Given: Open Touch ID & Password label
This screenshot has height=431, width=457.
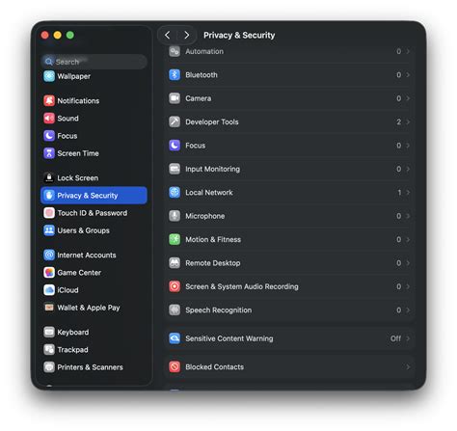Looking at the screenshot, I should click(93, 213).
